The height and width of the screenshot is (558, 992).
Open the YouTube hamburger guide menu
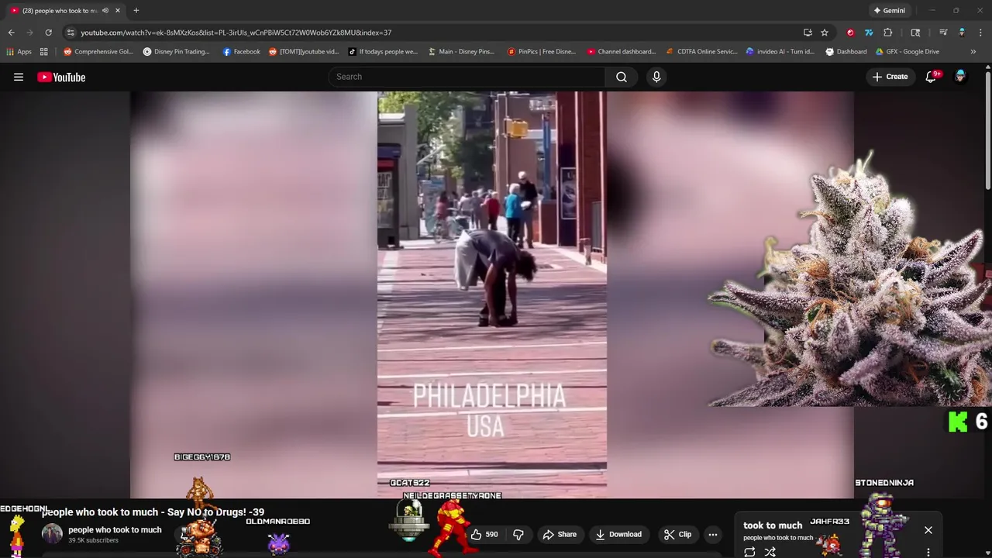point(19,77)
